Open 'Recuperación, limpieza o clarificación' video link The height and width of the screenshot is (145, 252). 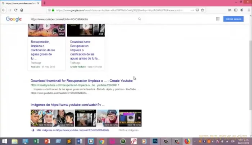[x=43, y=50]
